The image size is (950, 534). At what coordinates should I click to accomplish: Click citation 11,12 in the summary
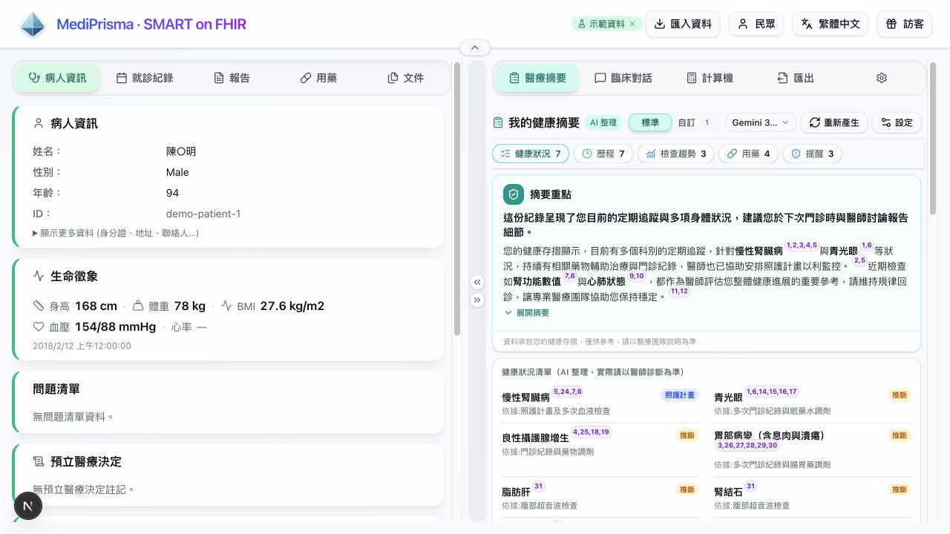[679, 291]
